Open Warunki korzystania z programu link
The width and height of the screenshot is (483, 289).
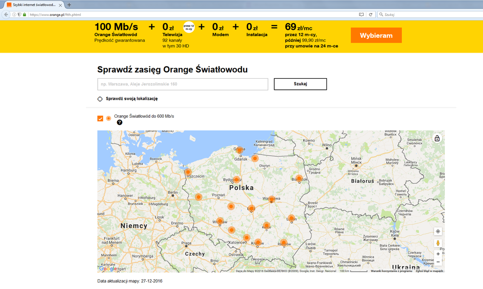click(x=391, y=271)
